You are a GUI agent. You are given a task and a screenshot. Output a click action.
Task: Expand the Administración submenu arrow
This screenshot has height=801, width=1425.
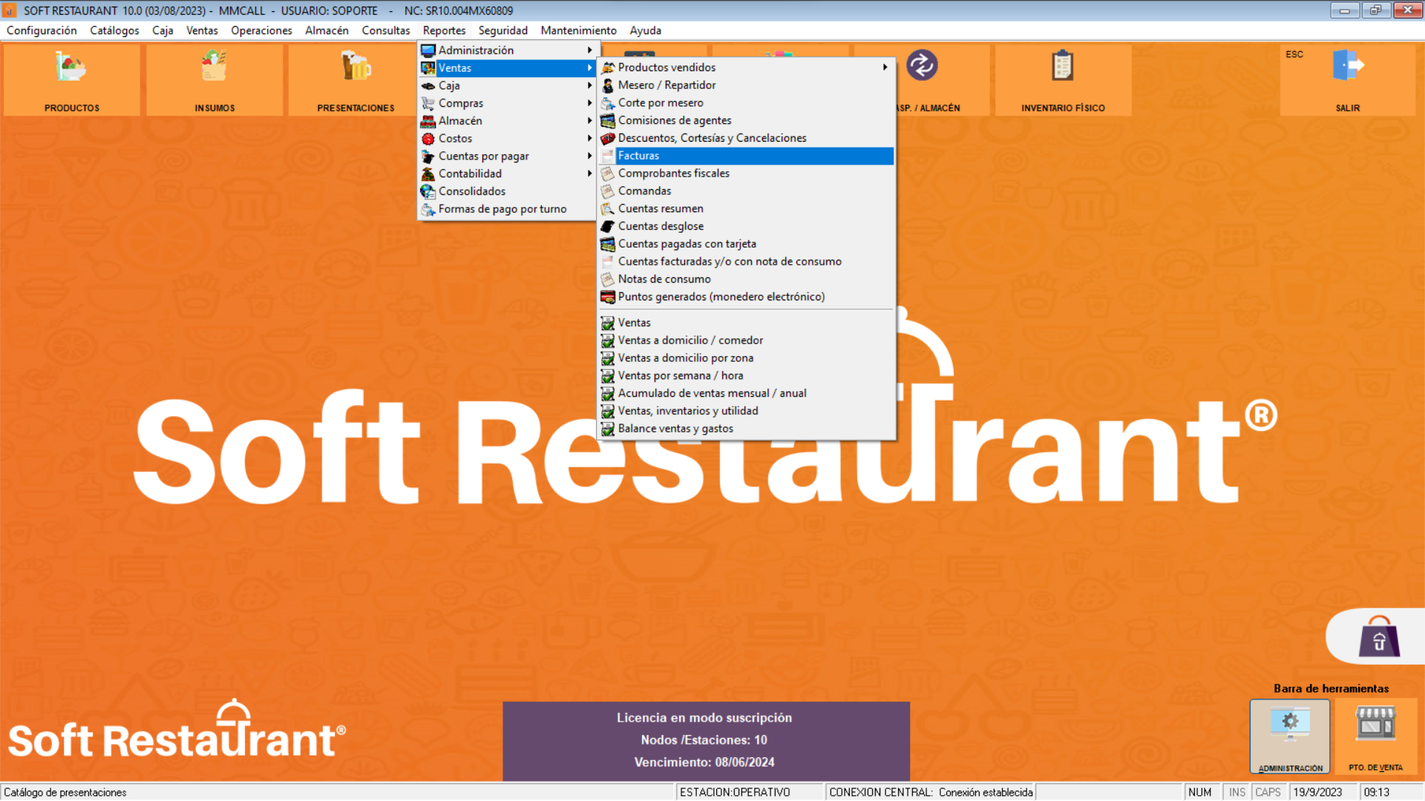tap(590, 50)
